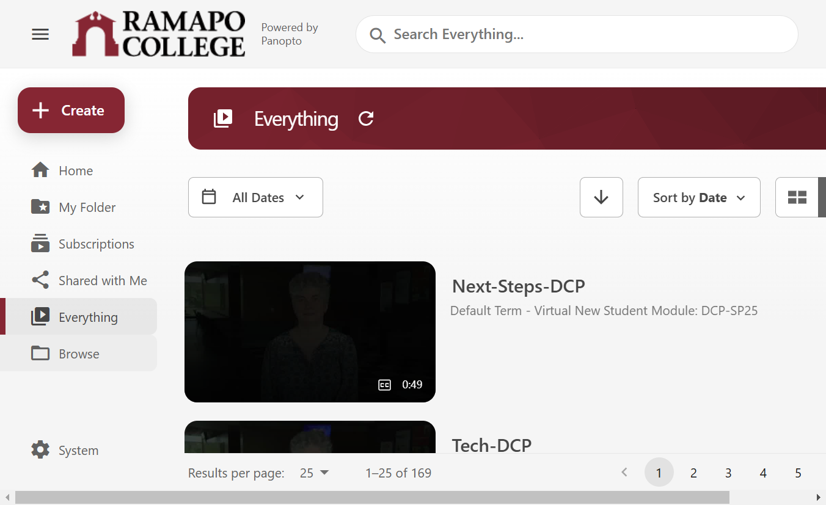Refresh the Everything list
This screenshot has width=826, height=505.
(366, 118)
